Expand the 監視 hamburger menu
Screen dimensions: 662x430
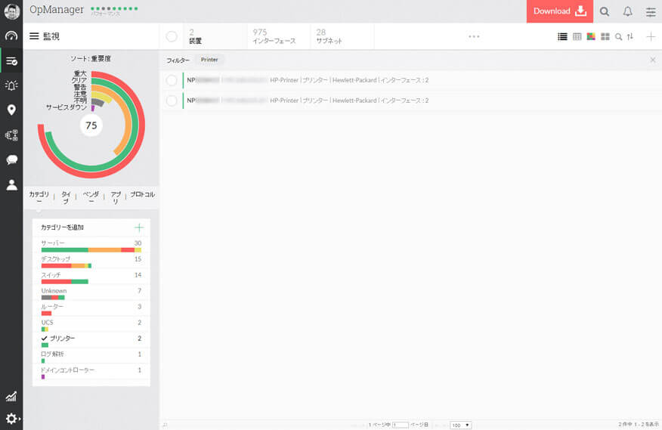pyautogui.click(x=34, y=36)
